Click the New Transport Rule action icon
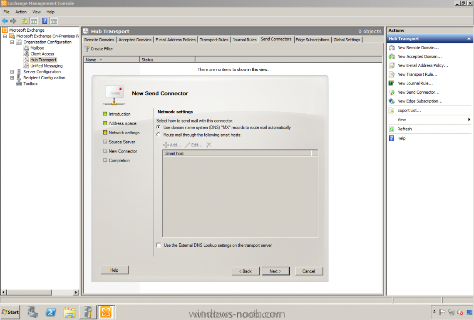 click(x=392, y=75)
